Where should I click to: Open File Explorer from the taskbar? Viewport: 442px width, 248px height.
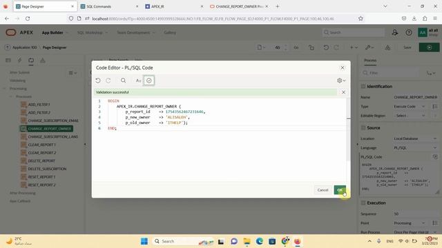pos(247,241)
